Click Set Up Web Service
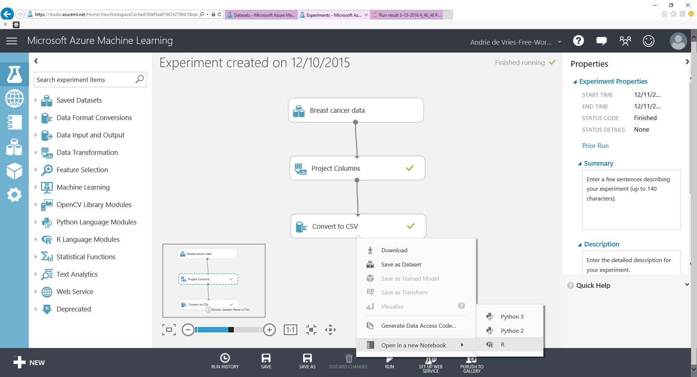Image resolution: width=697 pixels, height=377 pixels. point(431,364)
